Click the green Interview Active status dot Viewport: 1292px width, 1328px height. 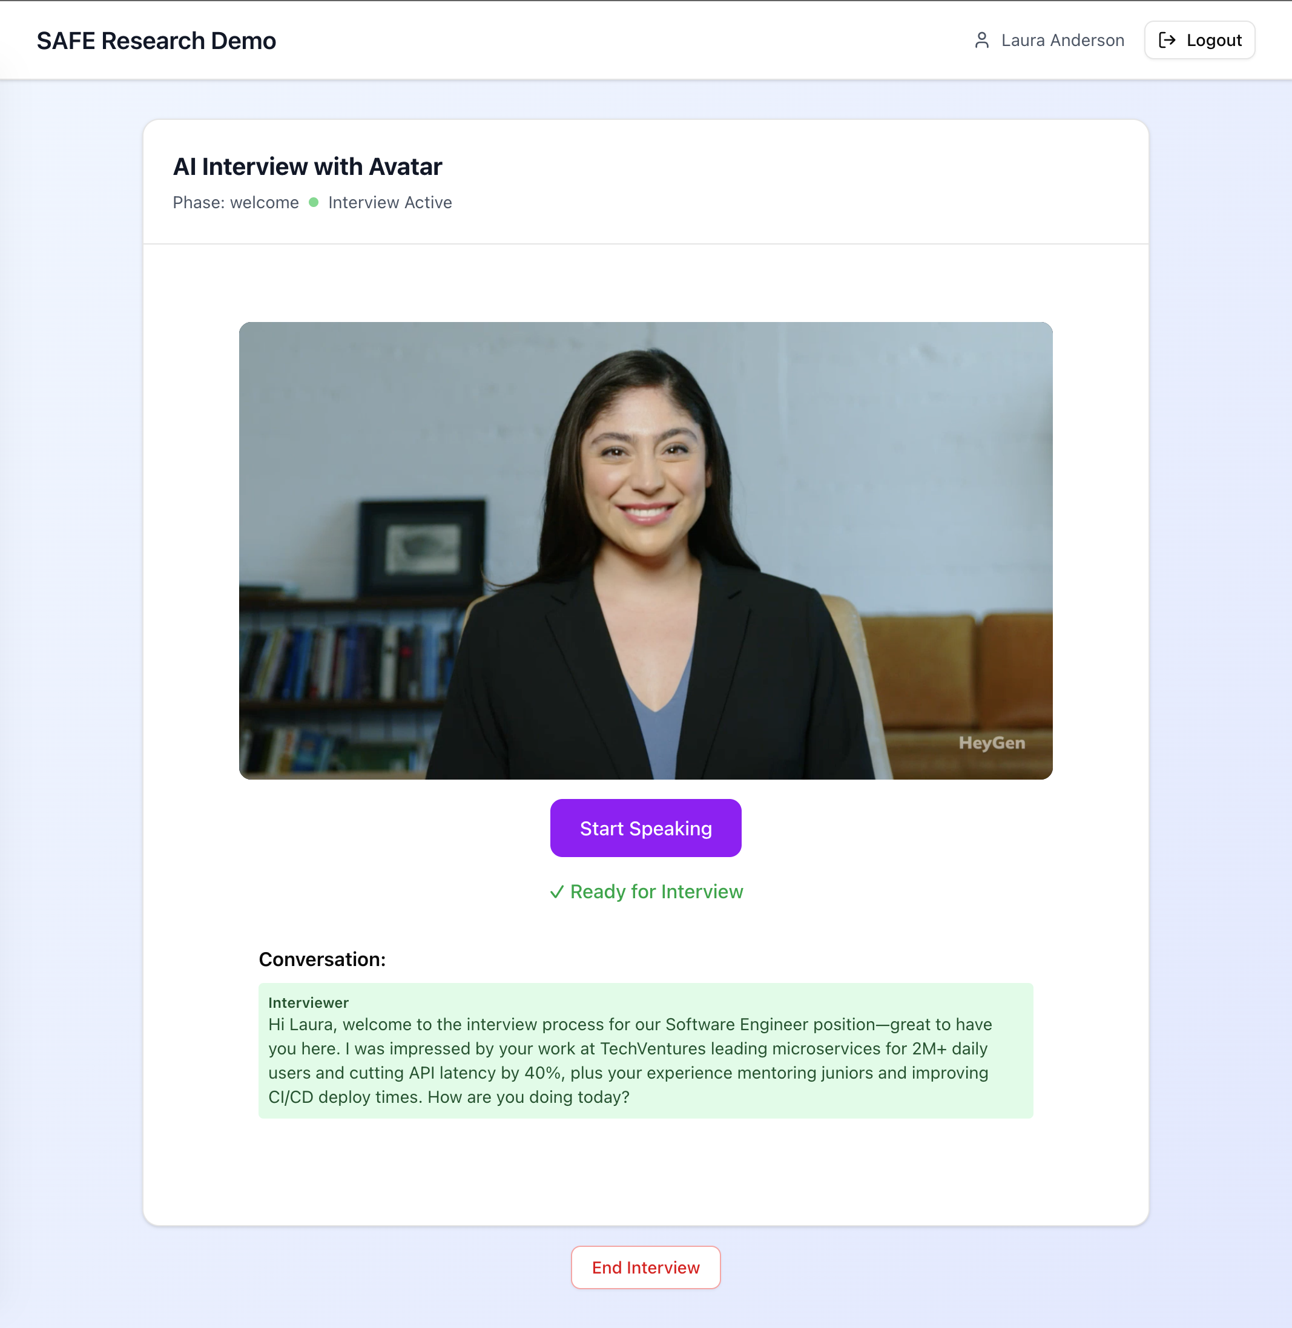314,202
